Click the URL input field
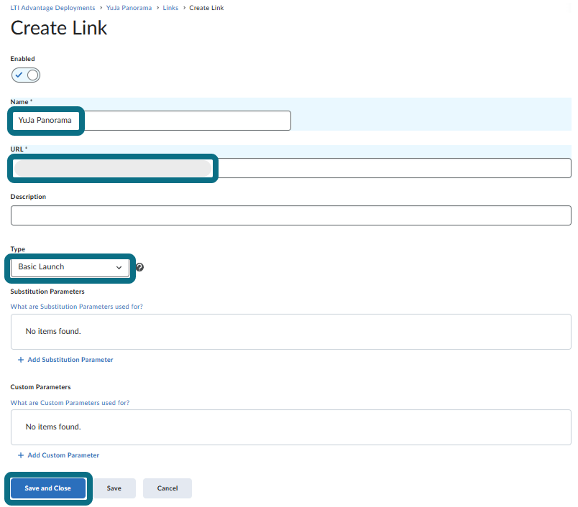The image size is (578, 507). 291,168
